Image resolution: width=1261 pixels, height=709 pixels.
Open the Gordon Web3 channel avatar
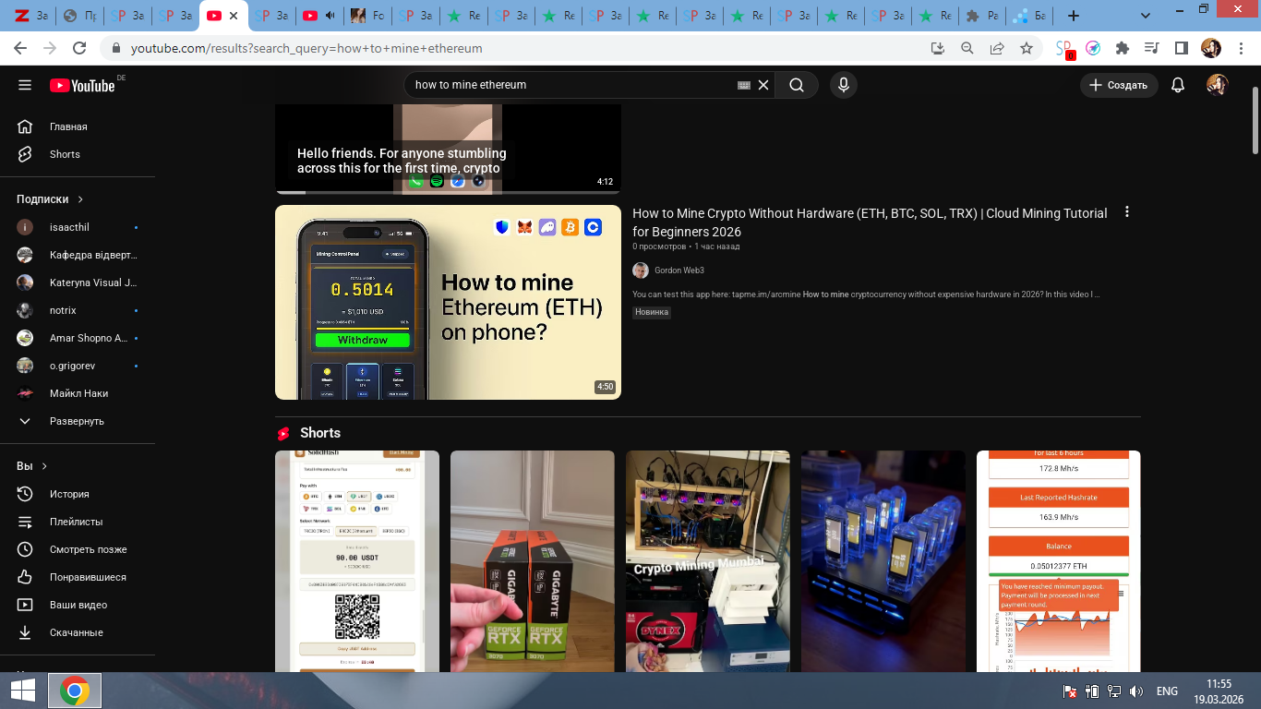pyautogui.click(x=641, y=270)
